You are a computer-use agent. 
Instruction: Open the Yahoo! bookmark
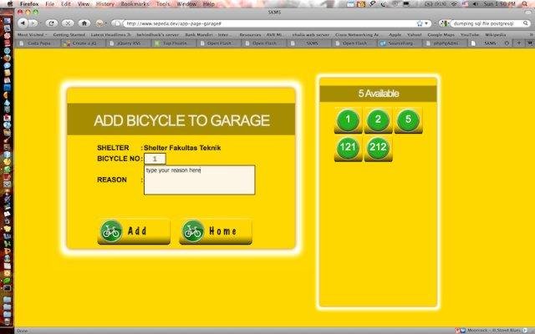pyautogui.click(x=415, y=35)
